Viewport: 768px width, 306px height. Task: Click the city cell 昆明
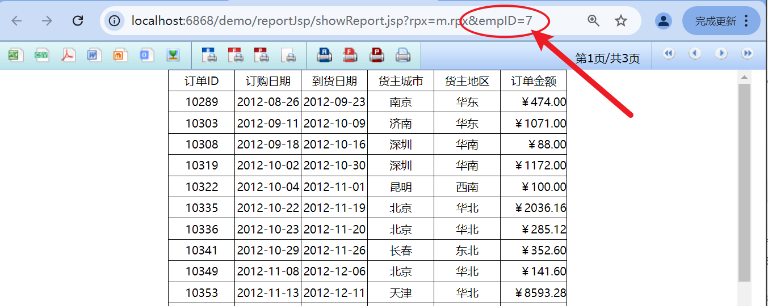point(401,186)
